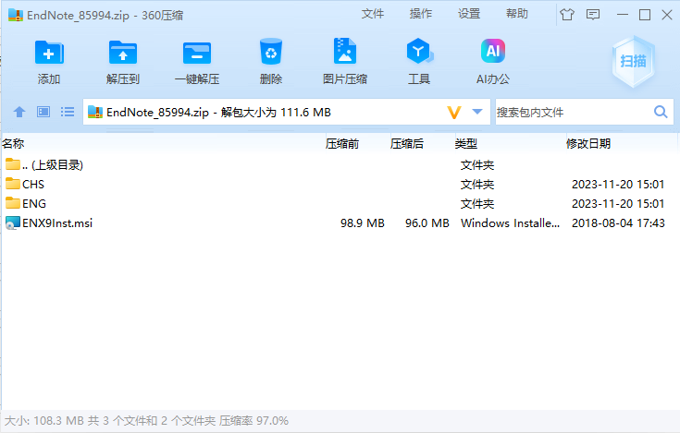The image size is (680, 433).
Task: Close the 360压缩 window
Action: tap(667, 15)
